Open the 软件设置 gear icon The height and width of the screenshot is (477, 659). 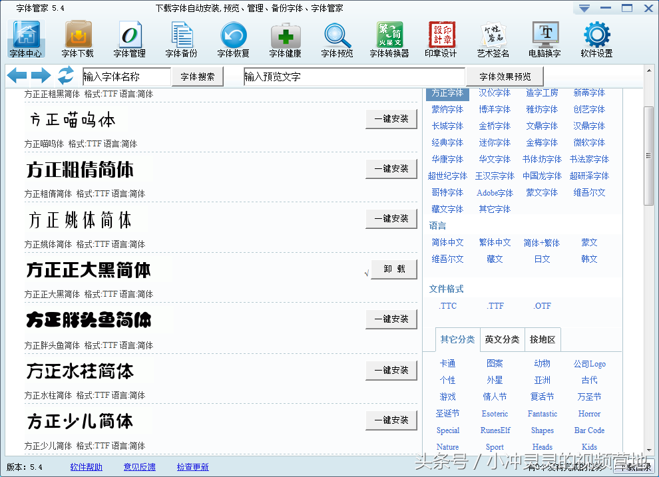(597, 39)
